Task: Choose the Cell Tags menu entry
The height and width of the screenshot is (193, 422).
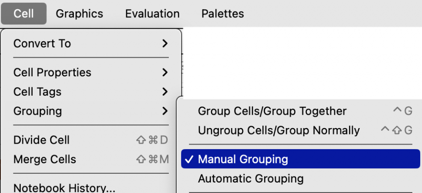Action: coord(37,91)
